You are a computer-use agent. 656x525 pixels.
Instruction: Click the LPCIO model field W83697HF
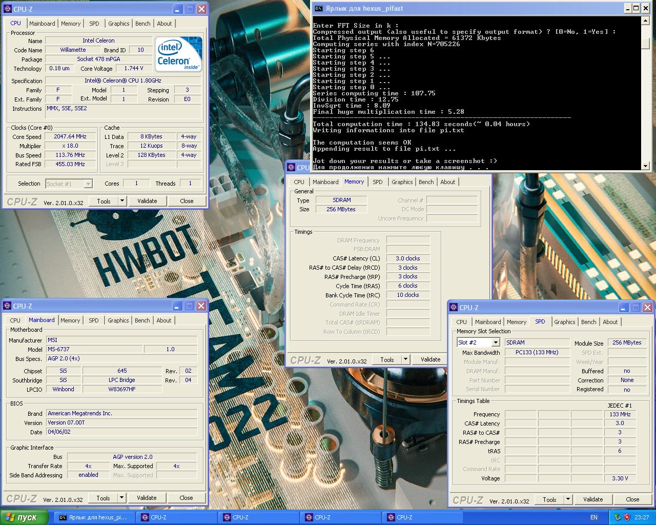(x=122, y=389)
